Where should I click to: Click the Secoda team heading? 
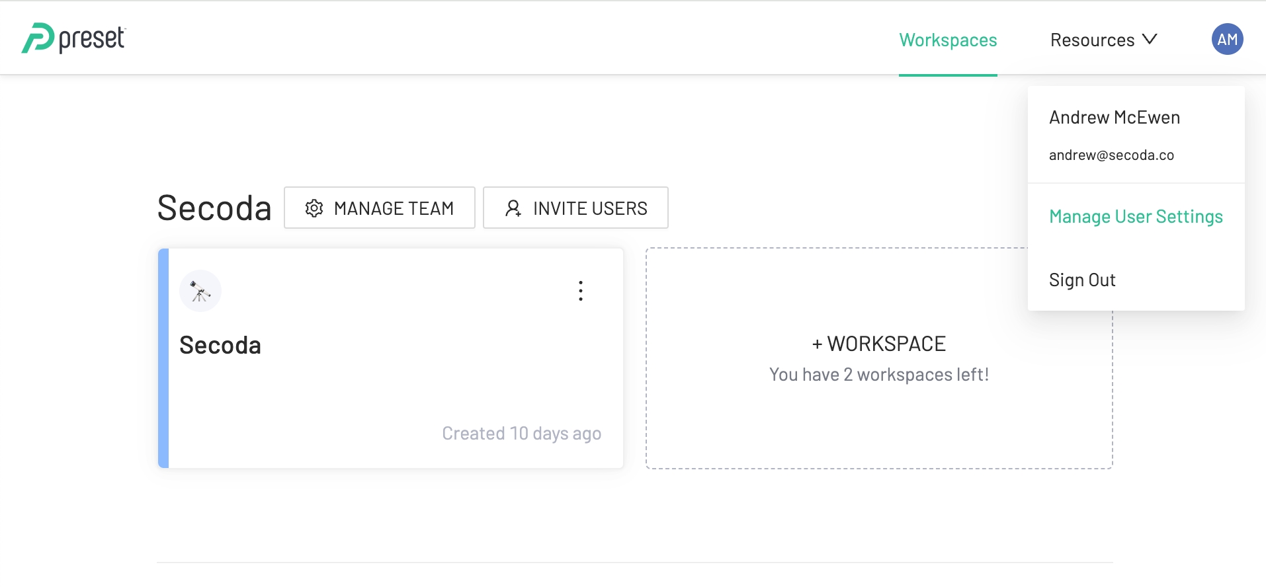tap(214, 208)
